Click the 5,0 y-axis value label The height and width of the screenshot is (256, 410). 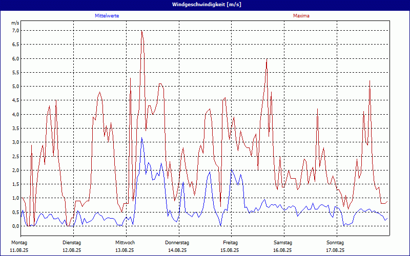tap(15, 87)
